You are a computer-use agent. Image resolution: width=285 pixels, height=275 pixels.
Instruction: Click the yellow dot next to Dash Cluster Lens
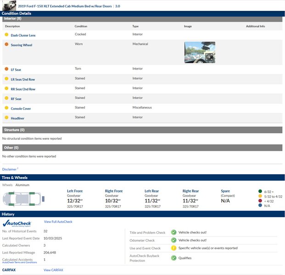6,35
